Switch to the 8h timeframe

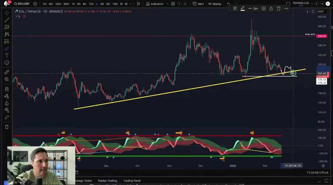pos(84,4)
